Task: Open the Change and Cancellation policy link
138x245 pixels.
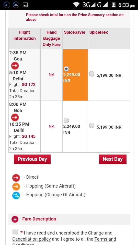Action: [62, 236]
